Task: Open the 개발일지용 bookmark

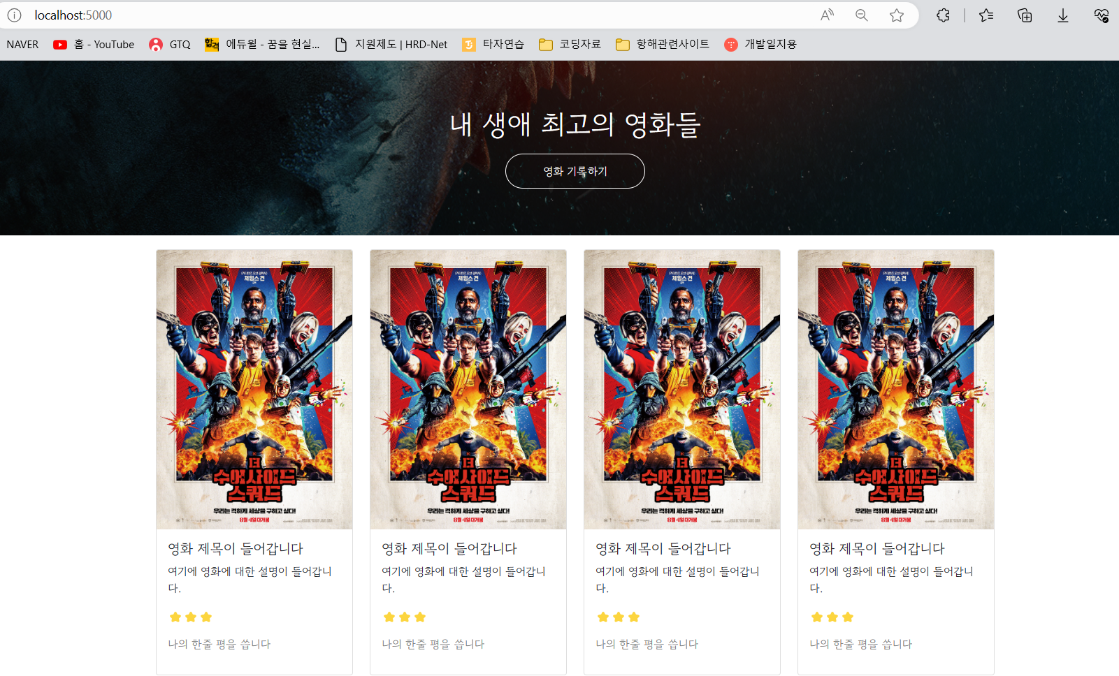Action: [x=760, y=45]
